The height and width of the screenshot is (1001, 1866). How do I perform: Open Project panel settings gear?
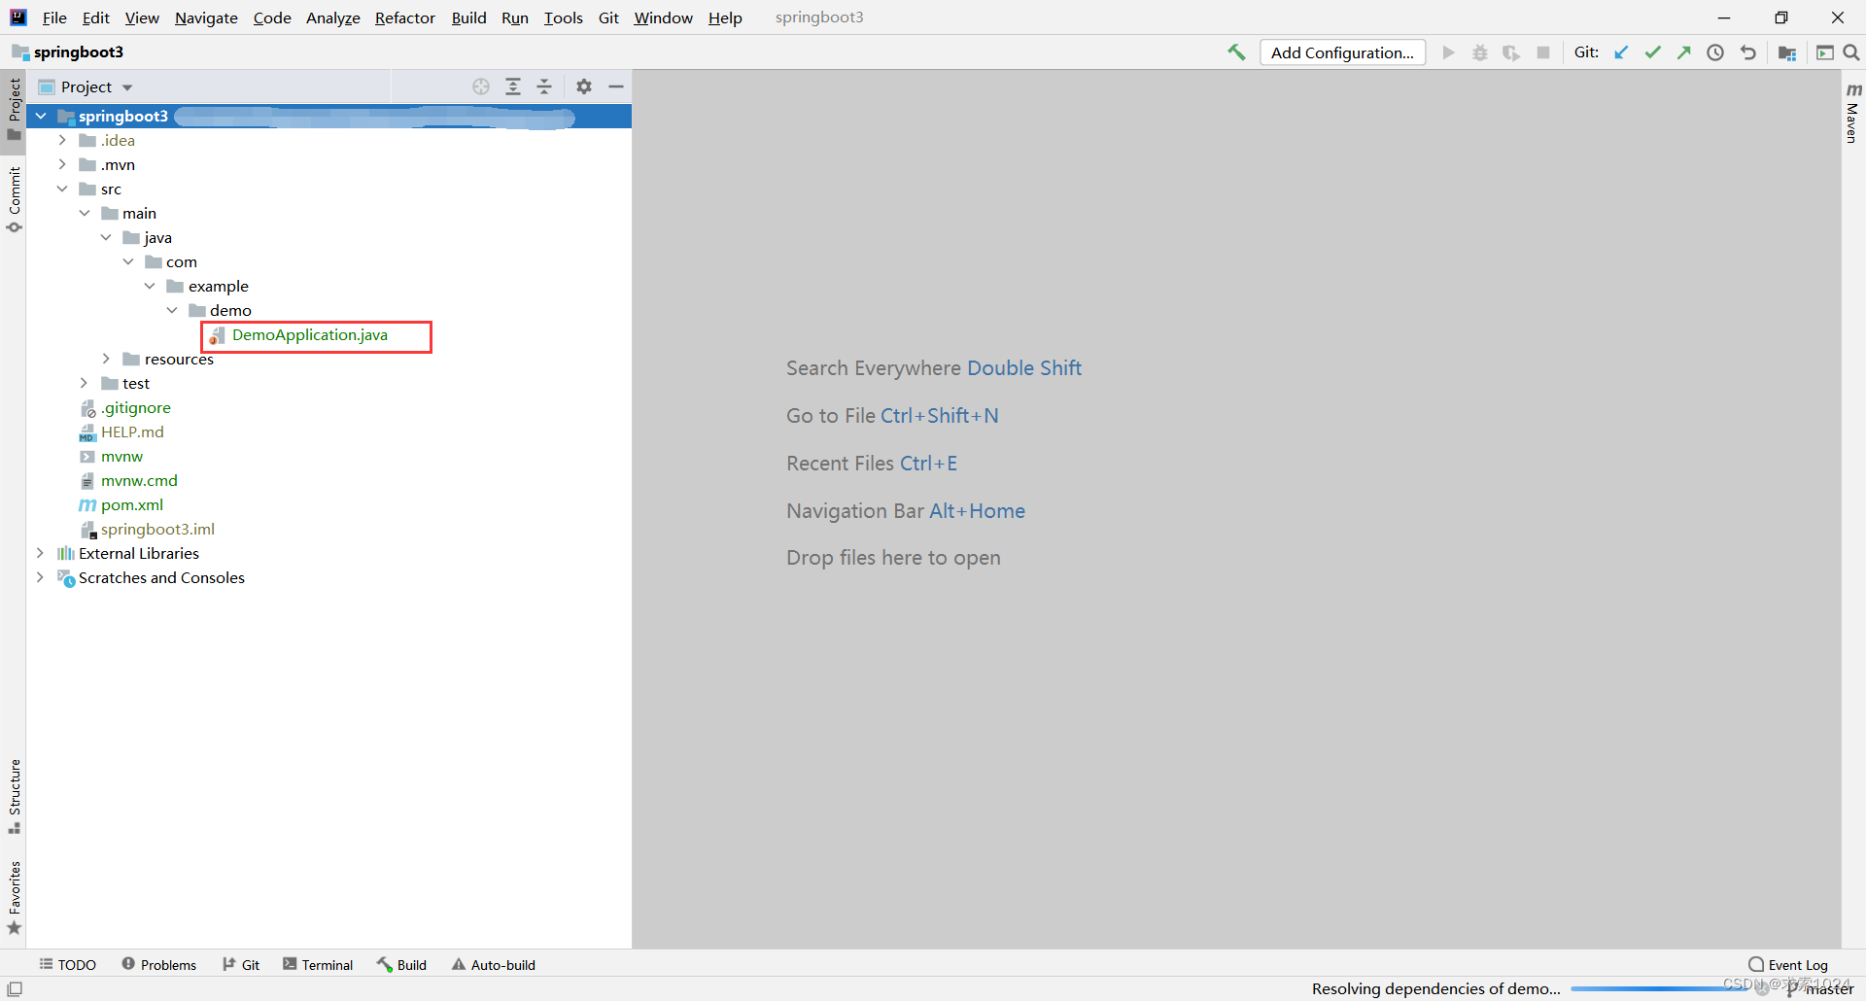click(x=583, y=86)
